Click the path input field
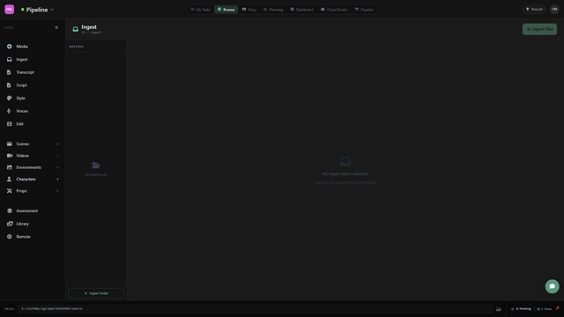 pos(255,309)
